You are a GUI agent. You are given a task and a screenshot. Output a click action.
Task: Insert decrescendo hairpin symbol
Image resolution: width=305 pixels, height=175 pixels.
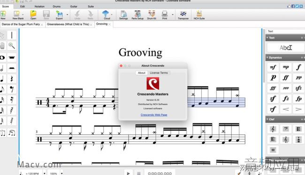click(x=298, y=109)
